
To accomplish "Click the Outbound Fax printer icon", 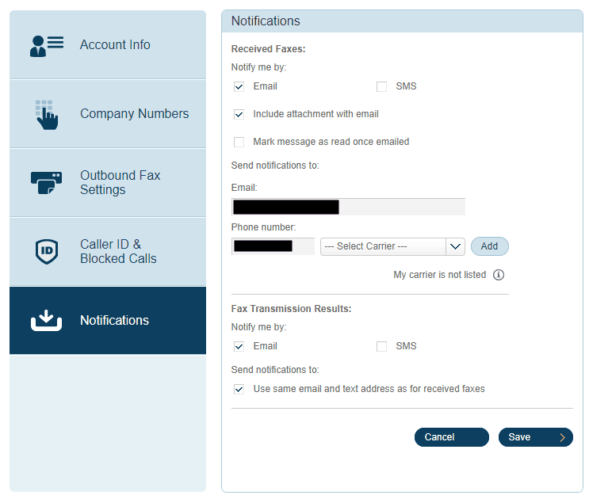I will pyautogui.click(x=47, y=183).
